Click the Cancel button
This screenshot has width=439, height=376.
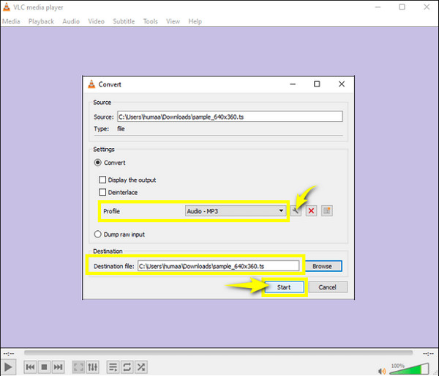tap(328, 287)
